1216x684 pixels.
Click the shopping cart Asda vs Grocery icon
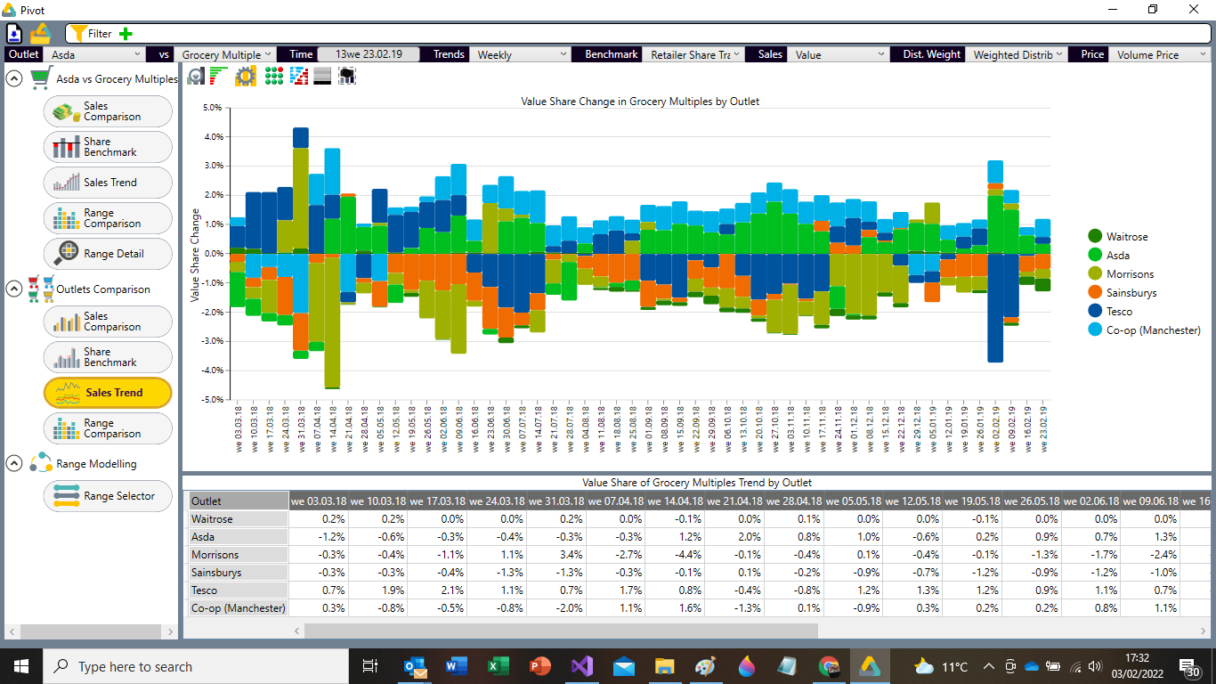[x=40, y=78]
